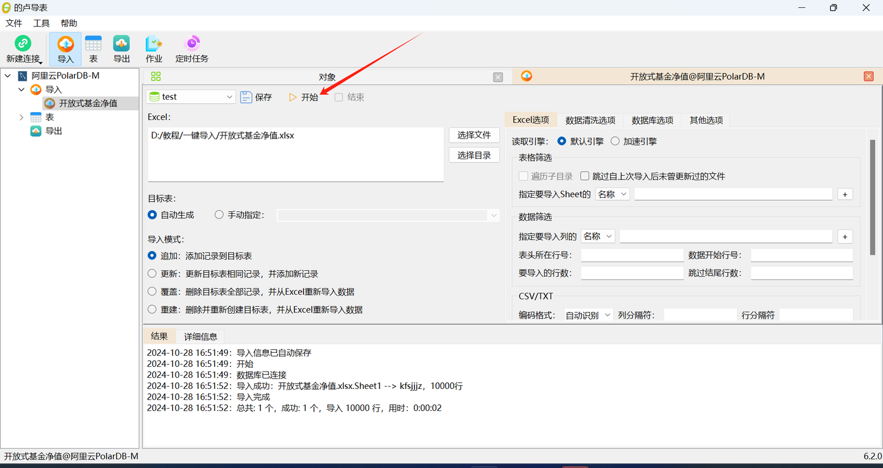The width and height of the screenshot is (883, 468).
Task: Click plus button next to Sheet field
Action: click(845, 194)
